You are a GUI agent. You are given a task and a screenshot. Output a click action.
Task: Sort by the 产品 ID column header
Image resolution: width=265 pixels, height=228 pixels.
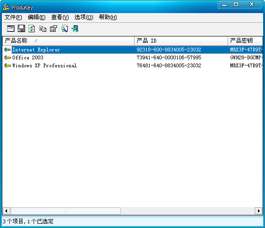click(181, 41)
